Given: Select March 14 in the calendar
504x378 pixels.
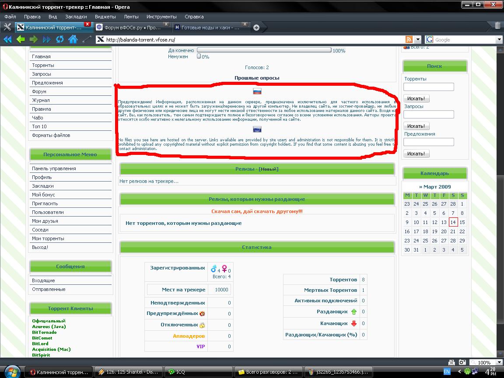Looking at the screenshot, I should (453, 222).
